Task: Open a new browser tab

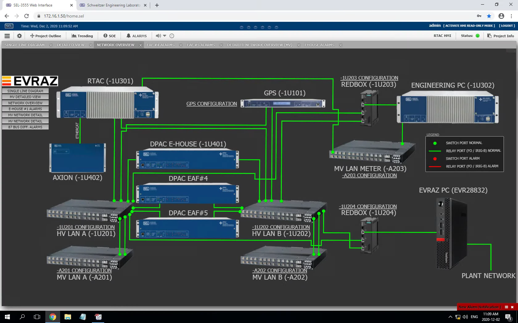Action: pyautogui.click(x=157, y=5)
